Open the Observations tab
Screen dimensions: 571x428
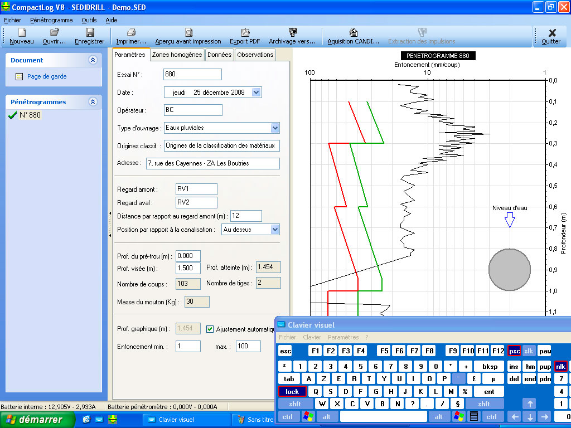(255, 55)
